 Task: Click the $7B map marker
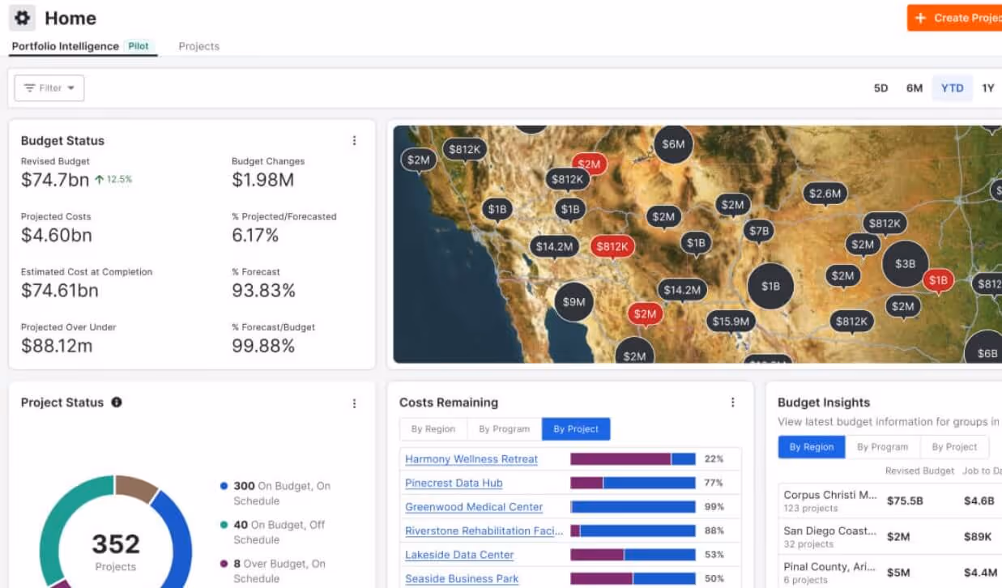(759, 231)
